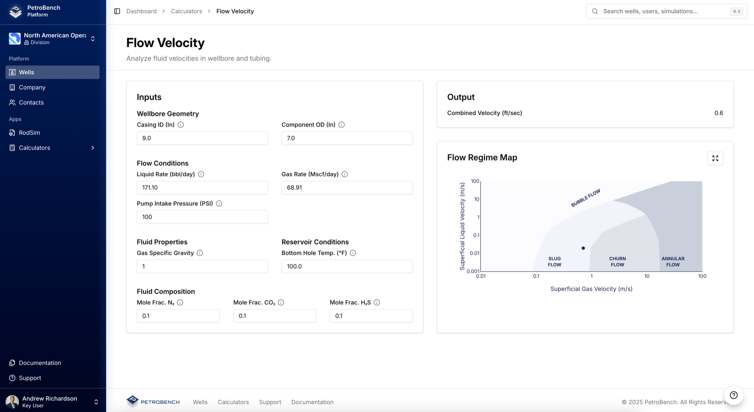
Task: Toggle the sidebar collapse control
Action: (117, 11)
